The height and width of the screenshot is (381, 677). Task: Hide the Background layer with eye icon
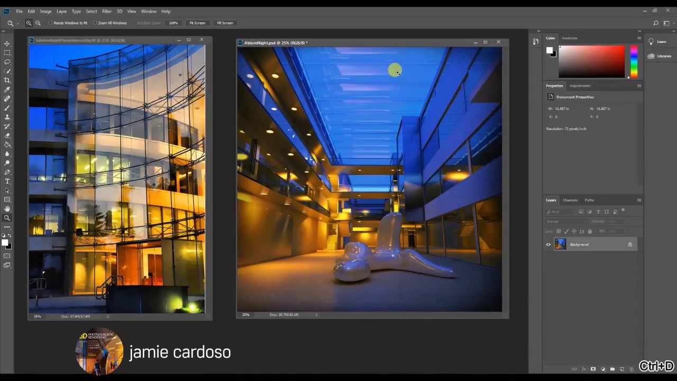(x=548, y=244)
